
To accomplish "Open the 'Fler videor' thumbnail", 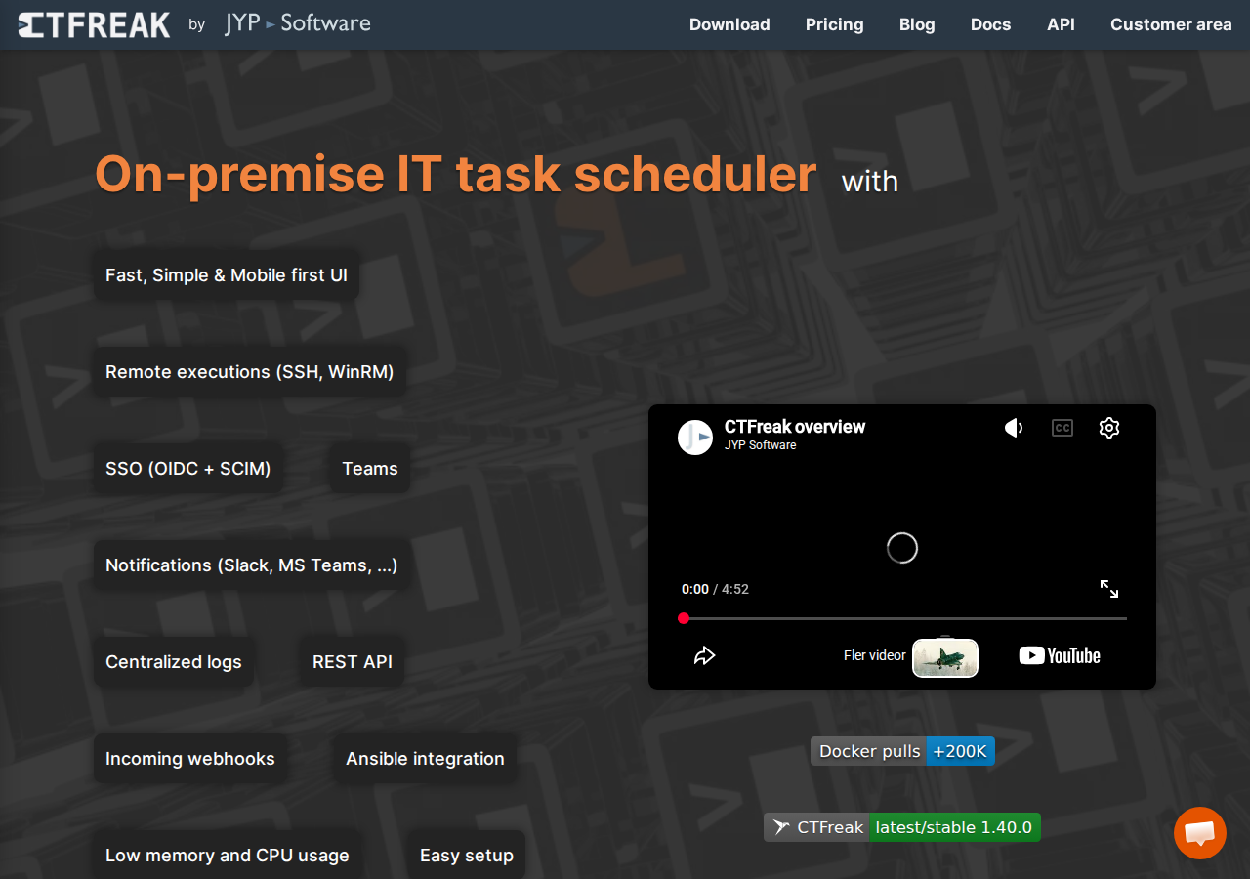I will click(945, 657).
